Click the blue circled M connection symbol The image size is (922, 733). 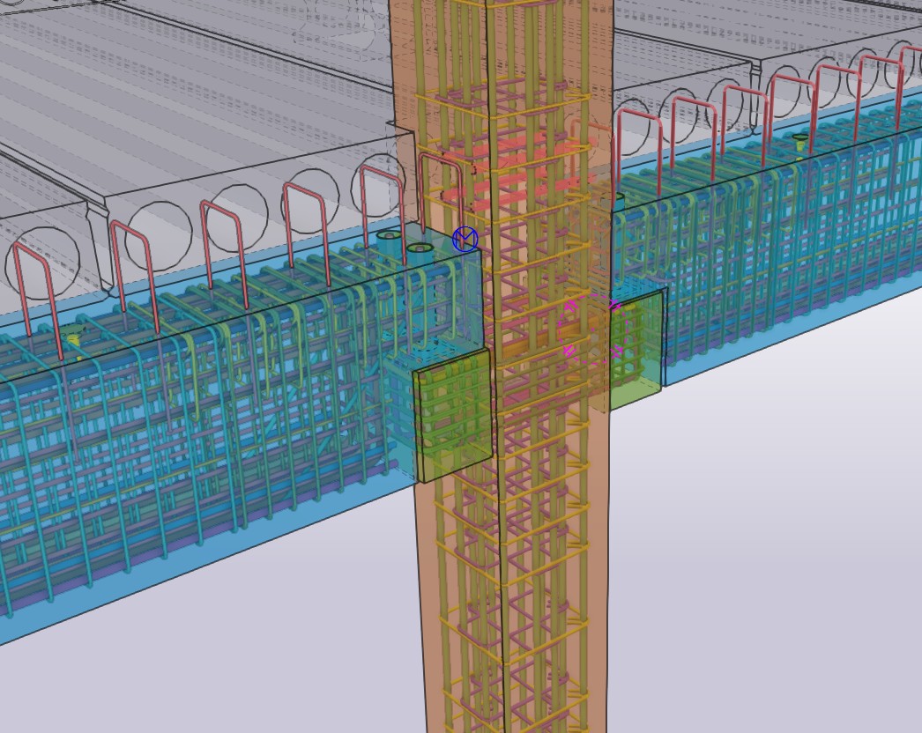pos(465,239)
